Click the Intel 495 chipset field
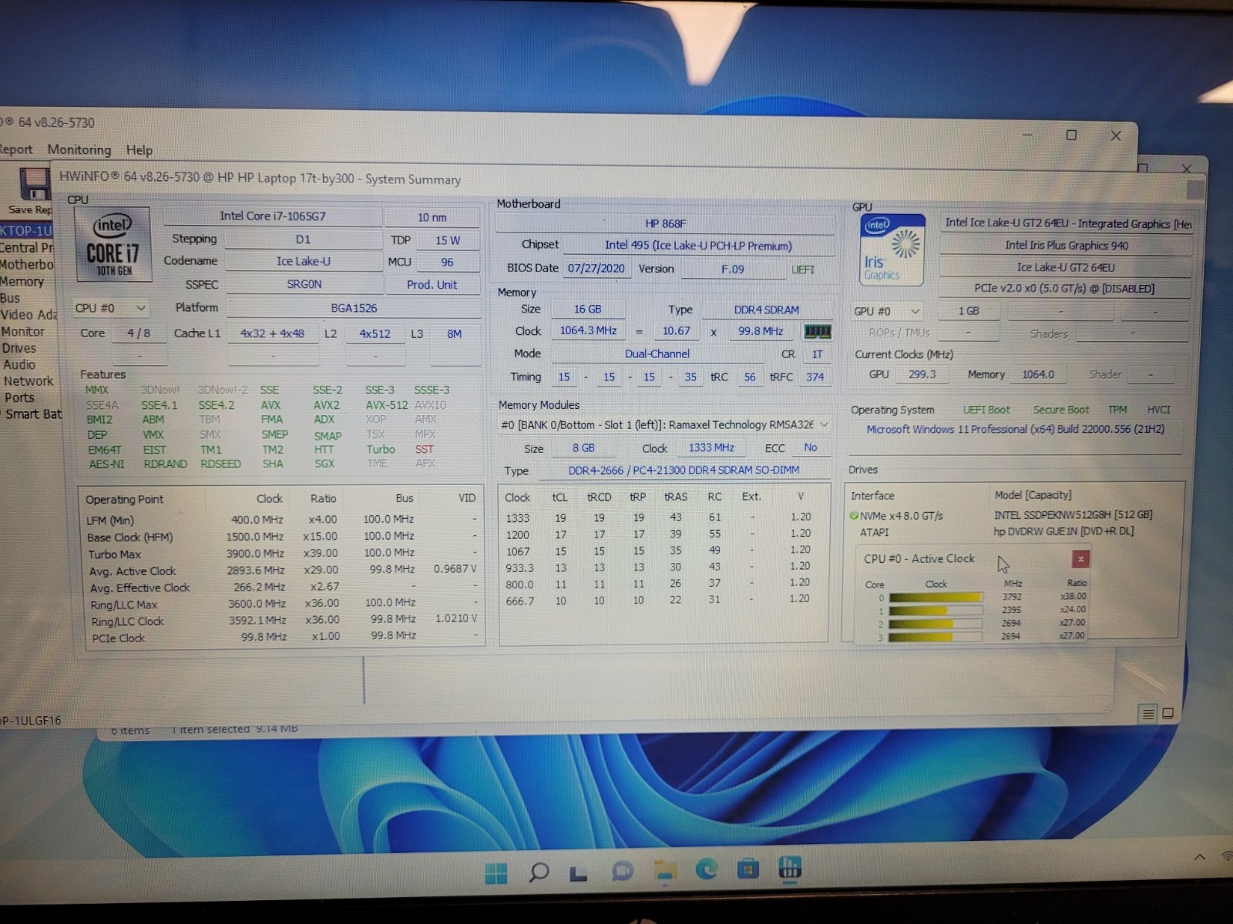 (x=698, y=246)
